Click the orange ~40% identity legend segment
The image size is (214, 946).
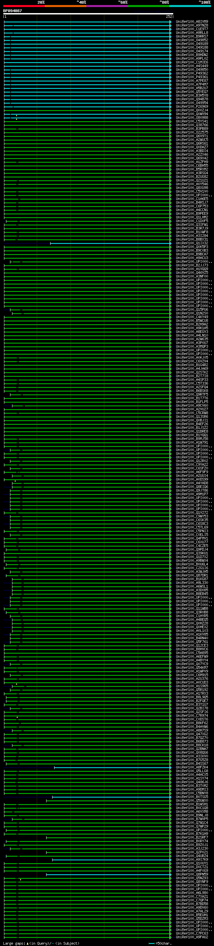[66, 6]
